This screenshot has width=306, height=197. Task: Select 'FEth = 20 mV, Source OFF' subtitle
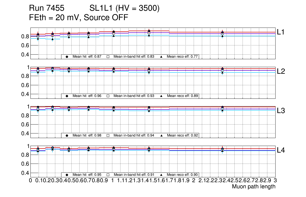coord(79,18)
